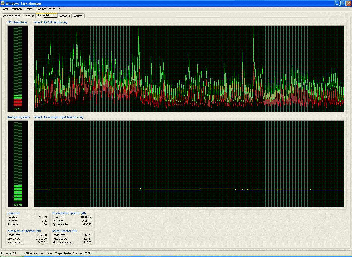Go to the Netzwerk tab
The image size is (352, 257).
pos(64,16)
